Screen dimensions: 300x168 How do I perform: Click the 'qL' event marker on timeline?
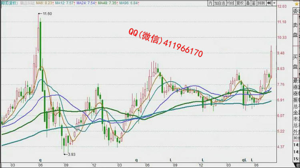coord(244,160)
